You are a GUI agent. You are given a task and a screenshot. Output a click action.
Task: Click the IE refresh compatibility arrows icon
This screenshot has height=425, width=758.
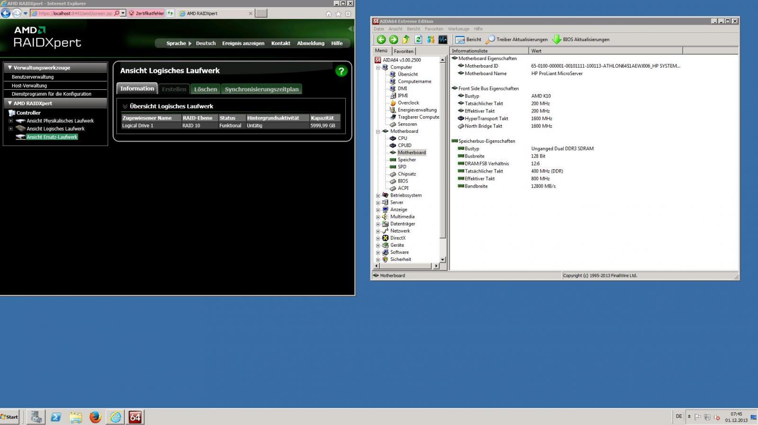[170, 13]
